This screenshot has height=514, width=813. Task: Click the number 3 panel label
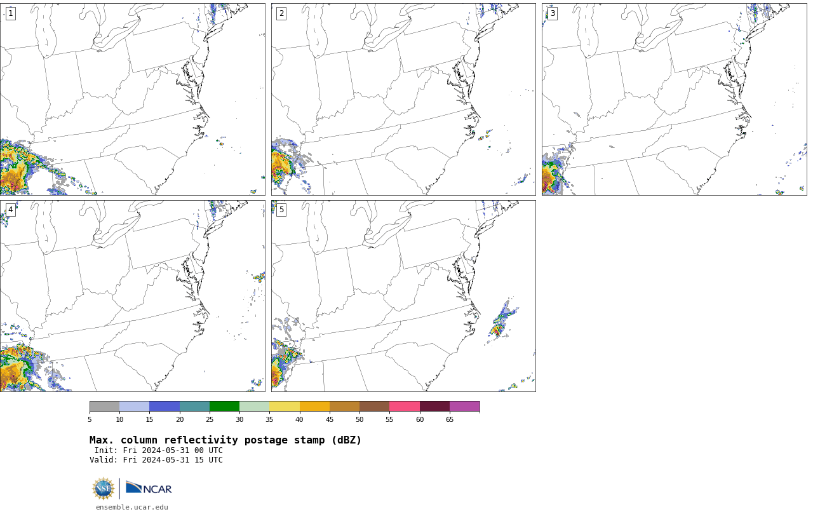click(553, 13)
